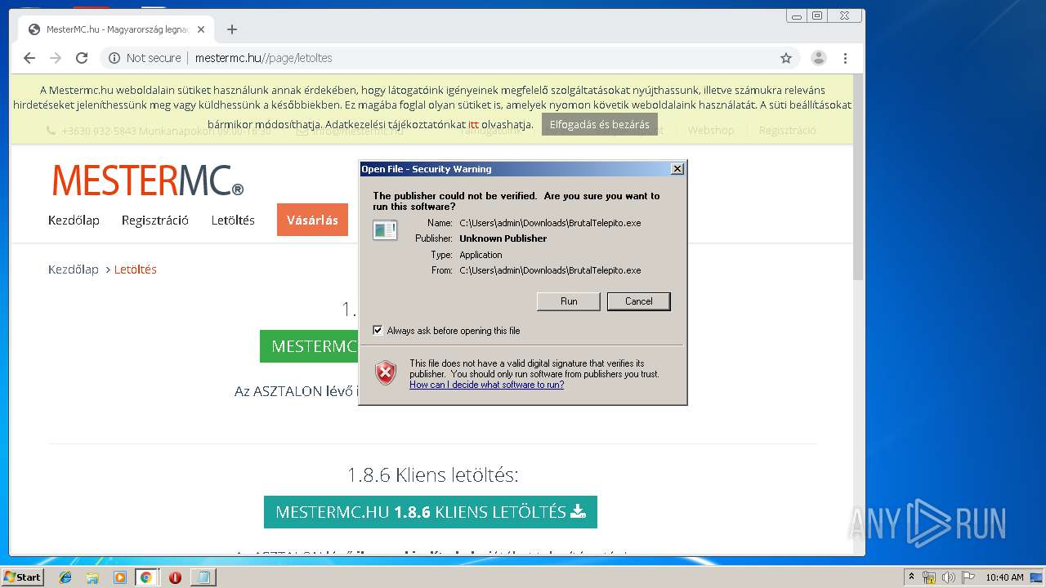Click the Run button in the security warning
Viewport: 1046px width, 588px height.
pyautogui.click(x=569, y=301)
